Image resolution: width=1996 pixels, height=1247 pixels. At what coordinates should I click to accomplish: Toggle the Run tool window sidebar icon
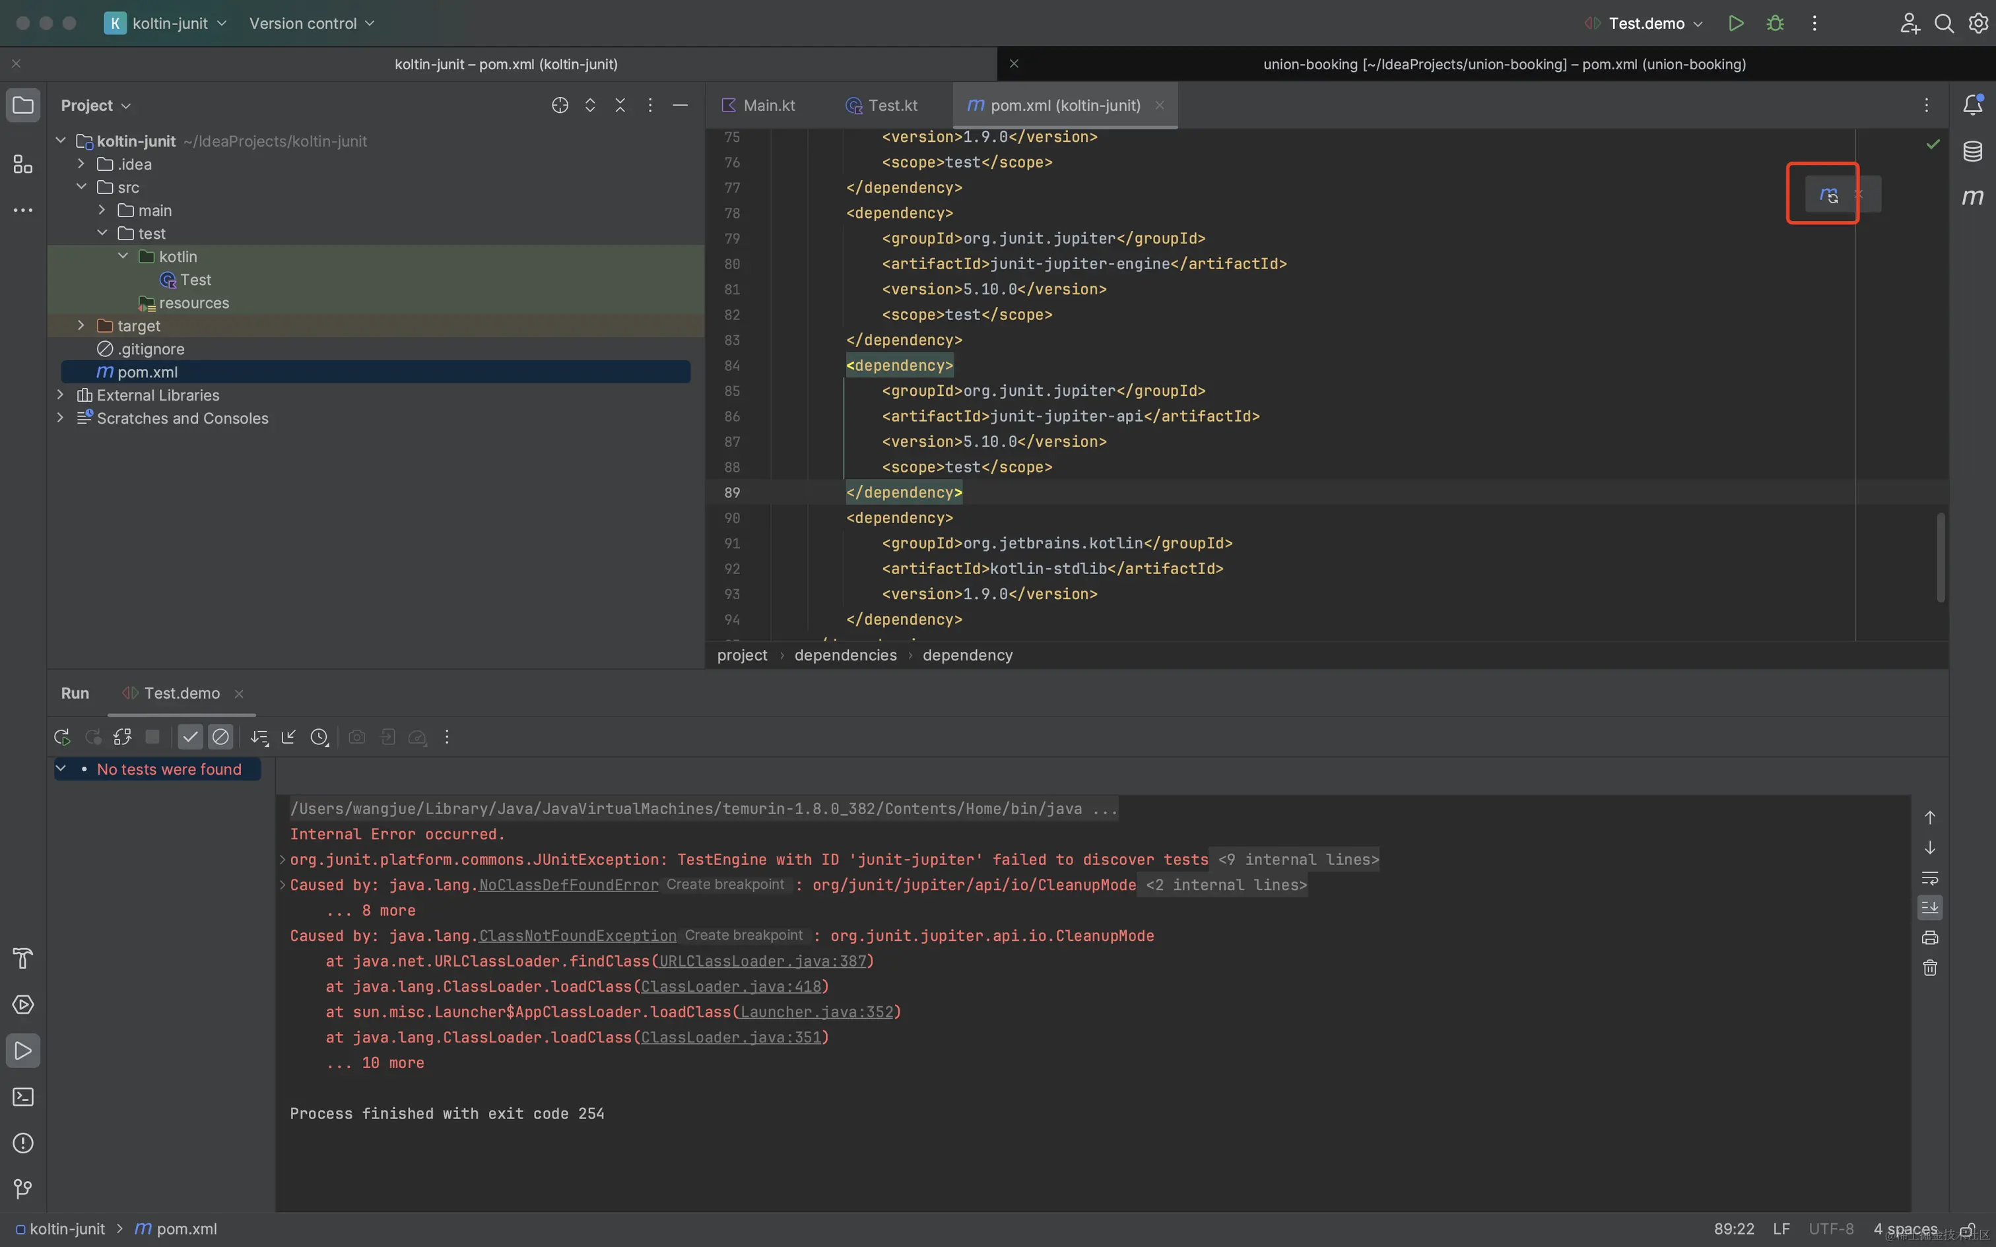click(23, 1050)
